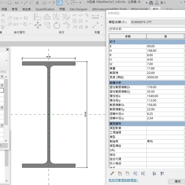Viewport: 185px width, 185px height.
Task: Click the print icon in quick access toolbar
Action: pyautogui.click(x=10, y=3)
